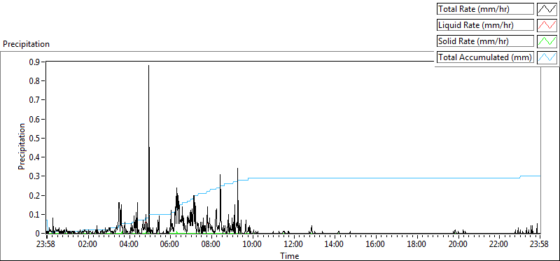560x261 pixels.
Task: Click the Total Rate black line icon
Action: point(547,9)
